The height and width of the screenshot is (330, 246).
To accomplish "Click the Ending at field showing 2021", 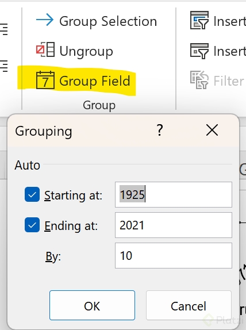I will click(x=174, y=225).
